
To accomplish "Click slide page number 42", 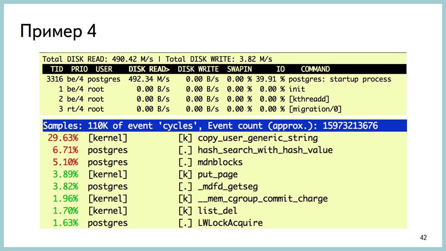I will pos(423,238).
